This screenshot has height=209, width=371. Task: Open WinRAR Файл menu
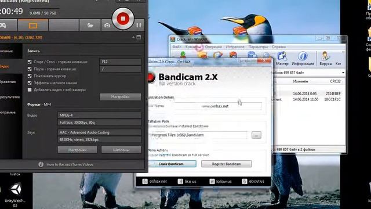tap(177, 47)
